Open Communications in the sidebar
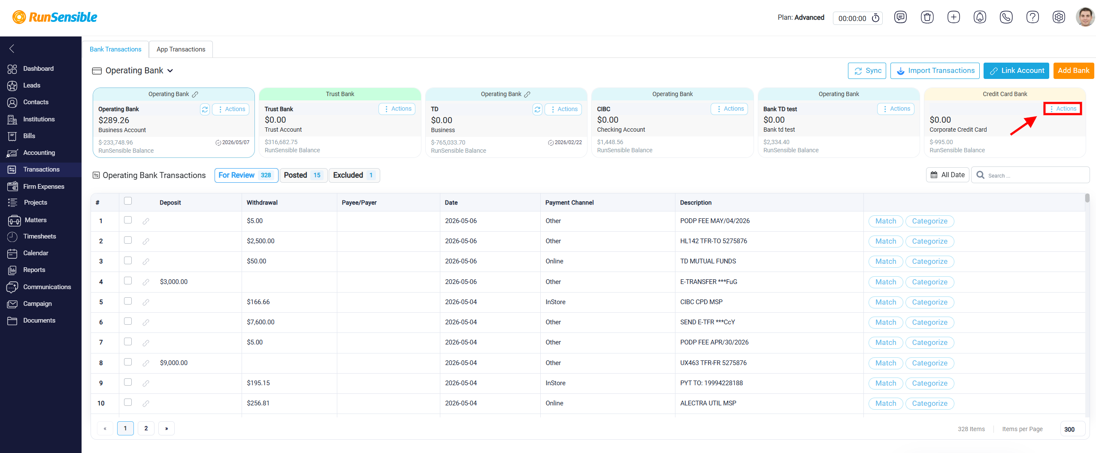The image size is (1096, 453). point(47,287)
